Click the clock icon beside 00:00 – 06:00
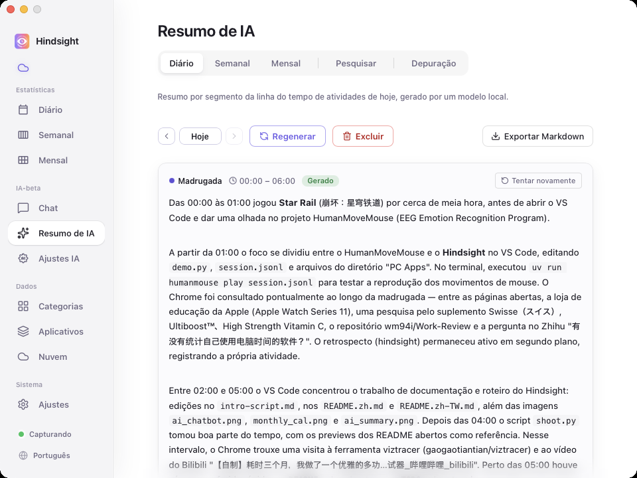Screen dimensions: 637x478 click(x=233, y=181)
